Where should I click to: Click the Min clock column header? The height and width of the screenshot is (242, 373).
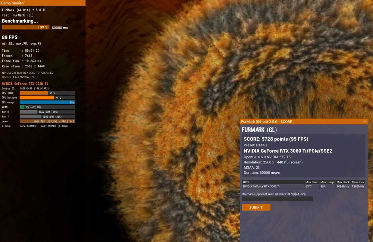358,182
